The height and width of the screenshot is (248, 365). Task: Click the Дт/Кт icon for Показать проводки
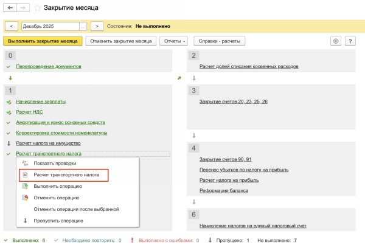pos(25,164)
